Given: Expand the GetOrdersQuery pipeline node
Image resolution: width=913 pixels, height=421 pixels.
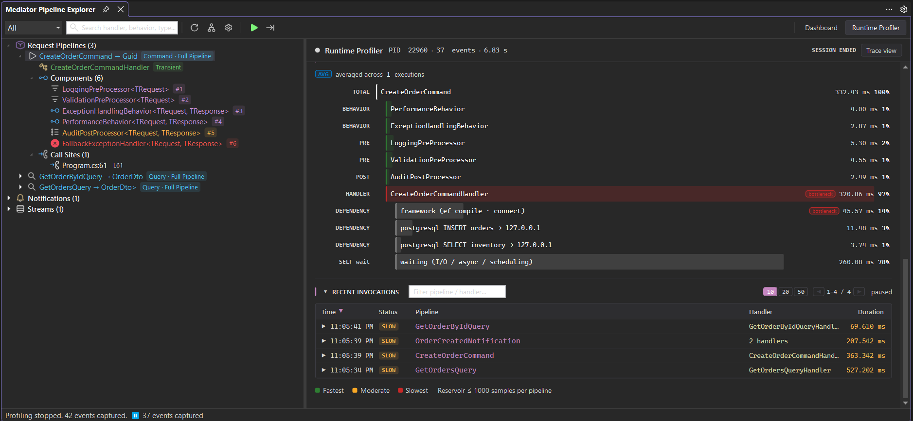Looking at the screenshot, I should pyautogui.click(x=20, y=187).
